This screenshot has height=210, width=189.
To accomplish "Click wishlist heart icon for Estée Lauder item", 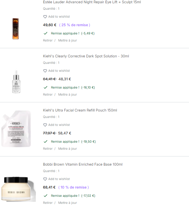I will tap(45, 17).
